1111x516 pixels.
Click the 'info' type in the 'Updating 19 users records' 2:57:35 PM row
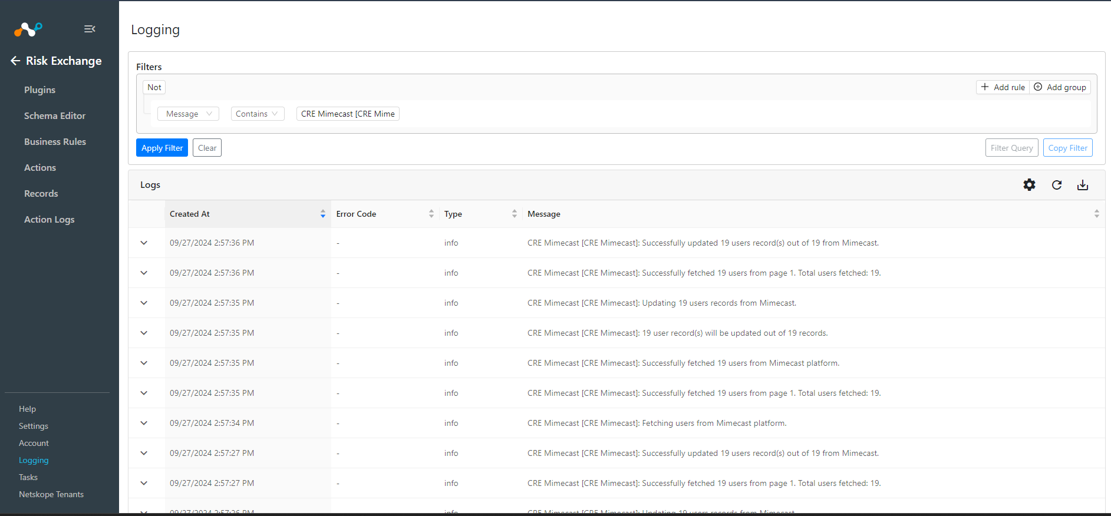pyautogui.click(x=451, y=303)
